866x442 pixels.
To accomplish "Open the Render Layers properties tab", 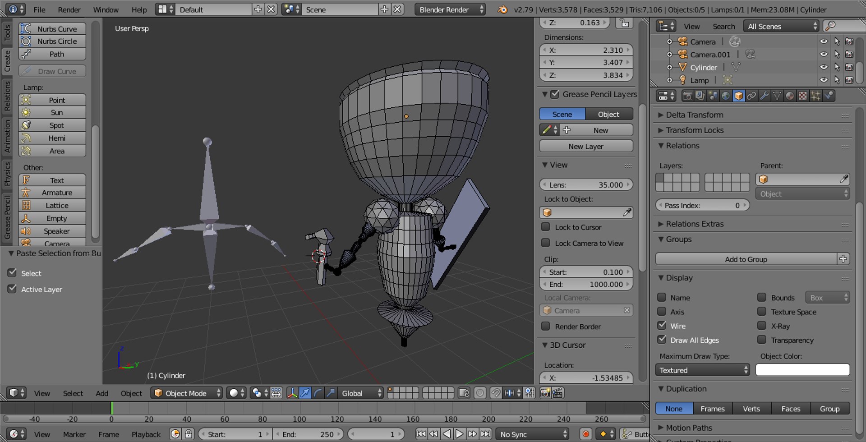I will (x=700, y=96).
